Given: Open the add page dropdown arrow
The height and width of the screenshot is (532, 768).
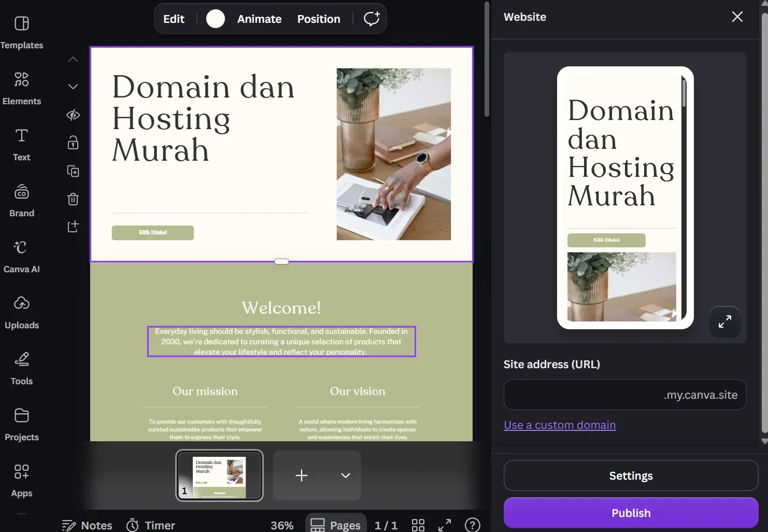Looking at the screenshot, I should point(346,475).
